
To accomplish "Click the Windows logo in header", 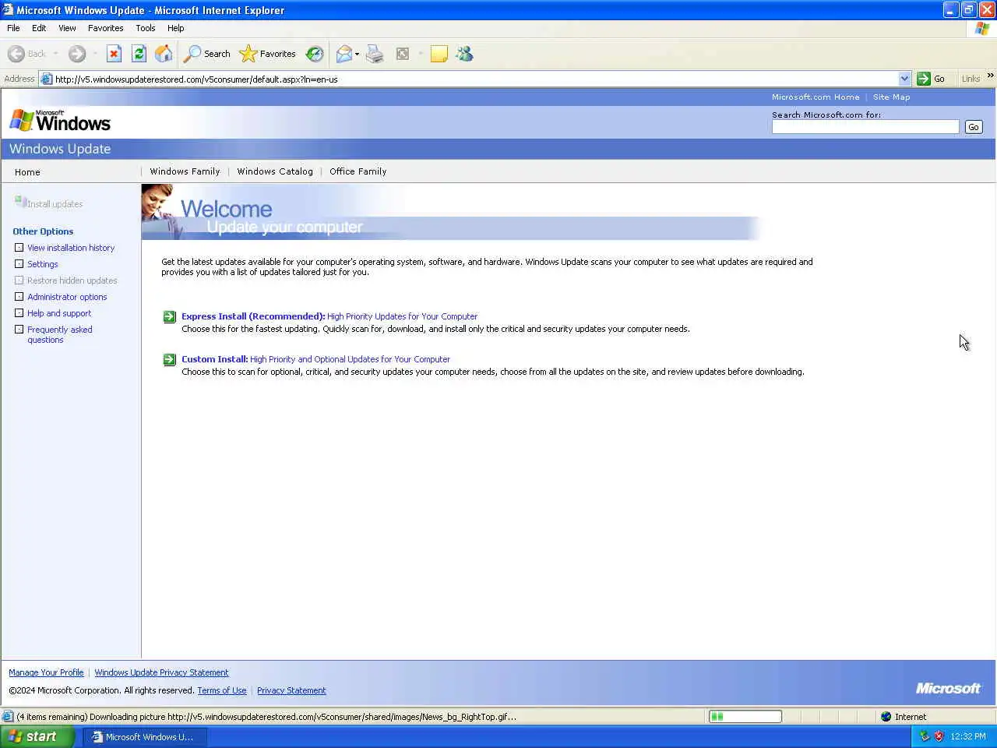I will (60, 121).
